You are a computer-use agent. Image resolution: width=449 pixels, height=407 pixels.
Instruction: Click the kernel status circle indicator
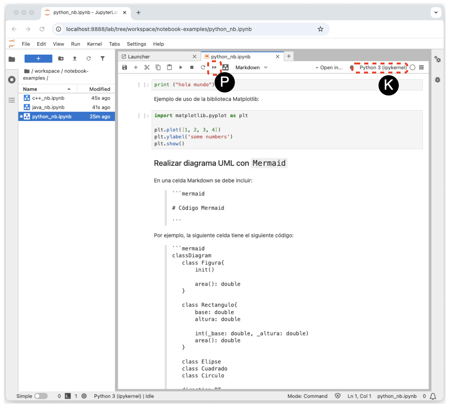click(x=412, y=67)
